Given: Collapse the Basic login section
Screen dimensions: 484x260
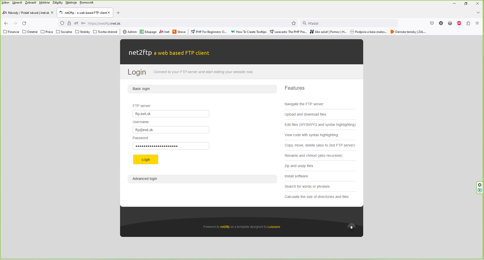Looking at the screenshot, I should point(202,89).
